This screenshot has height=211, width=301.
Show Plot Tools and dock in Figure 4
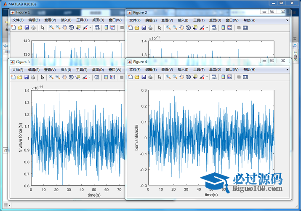245,77
